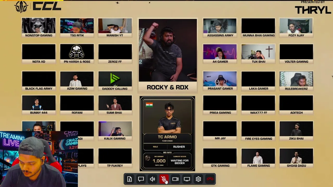Click the ROFANI name label

77,113
